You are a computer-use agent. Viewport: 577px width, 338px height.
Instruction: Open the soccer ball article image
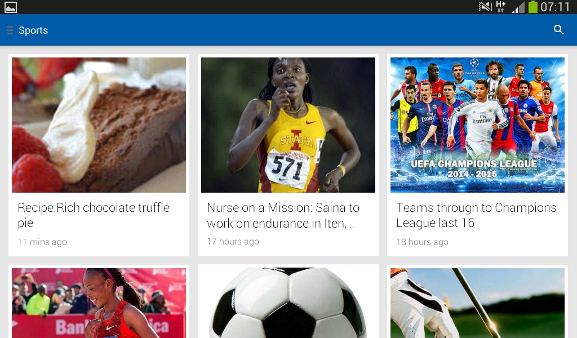288,303
